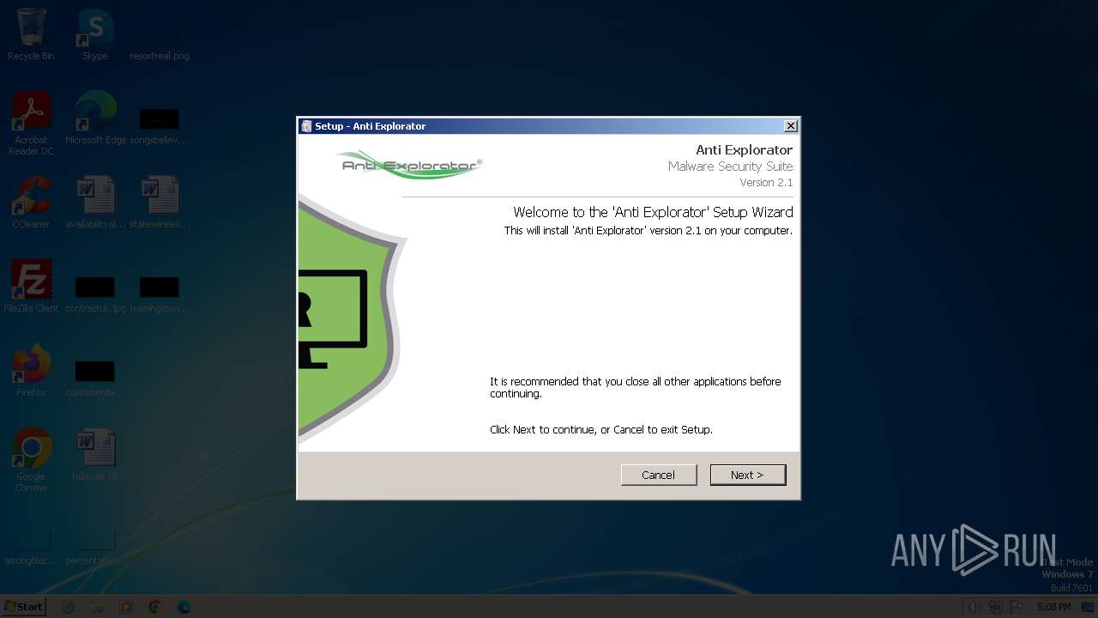Viewport: 1098px width, 618px height.
Task: Select the statewireles... Word document
Action: click(x=160, y=203)
